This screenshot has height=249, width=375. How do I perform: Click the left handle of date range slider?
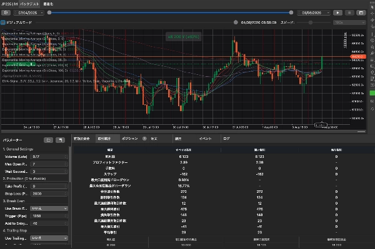click(49, 12)
